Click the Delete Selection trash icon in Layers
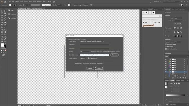189x106 pixels. point(186,78)
